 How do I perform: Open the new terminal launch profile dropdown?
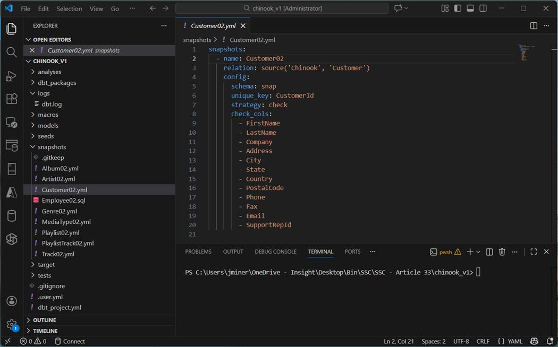tap(478, 252)
